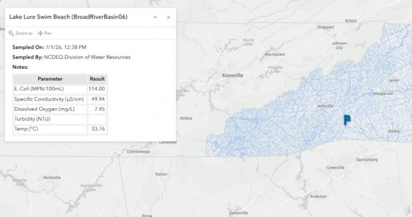
Task: Click the Zoom to button label
Action: (x=24, y=33)
